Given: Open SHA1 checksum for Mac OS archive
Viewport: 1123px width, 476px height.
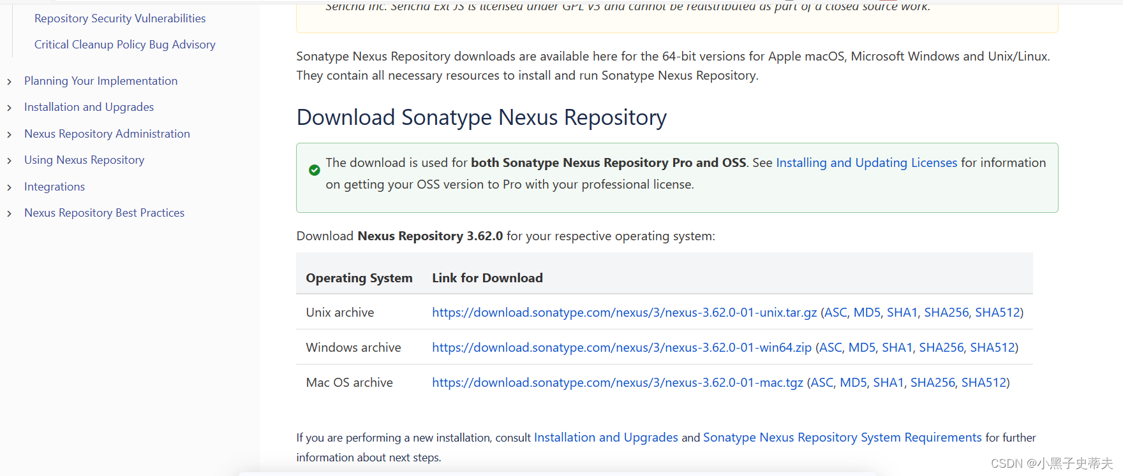Looking at the screenshot, I should pos(888,382).
